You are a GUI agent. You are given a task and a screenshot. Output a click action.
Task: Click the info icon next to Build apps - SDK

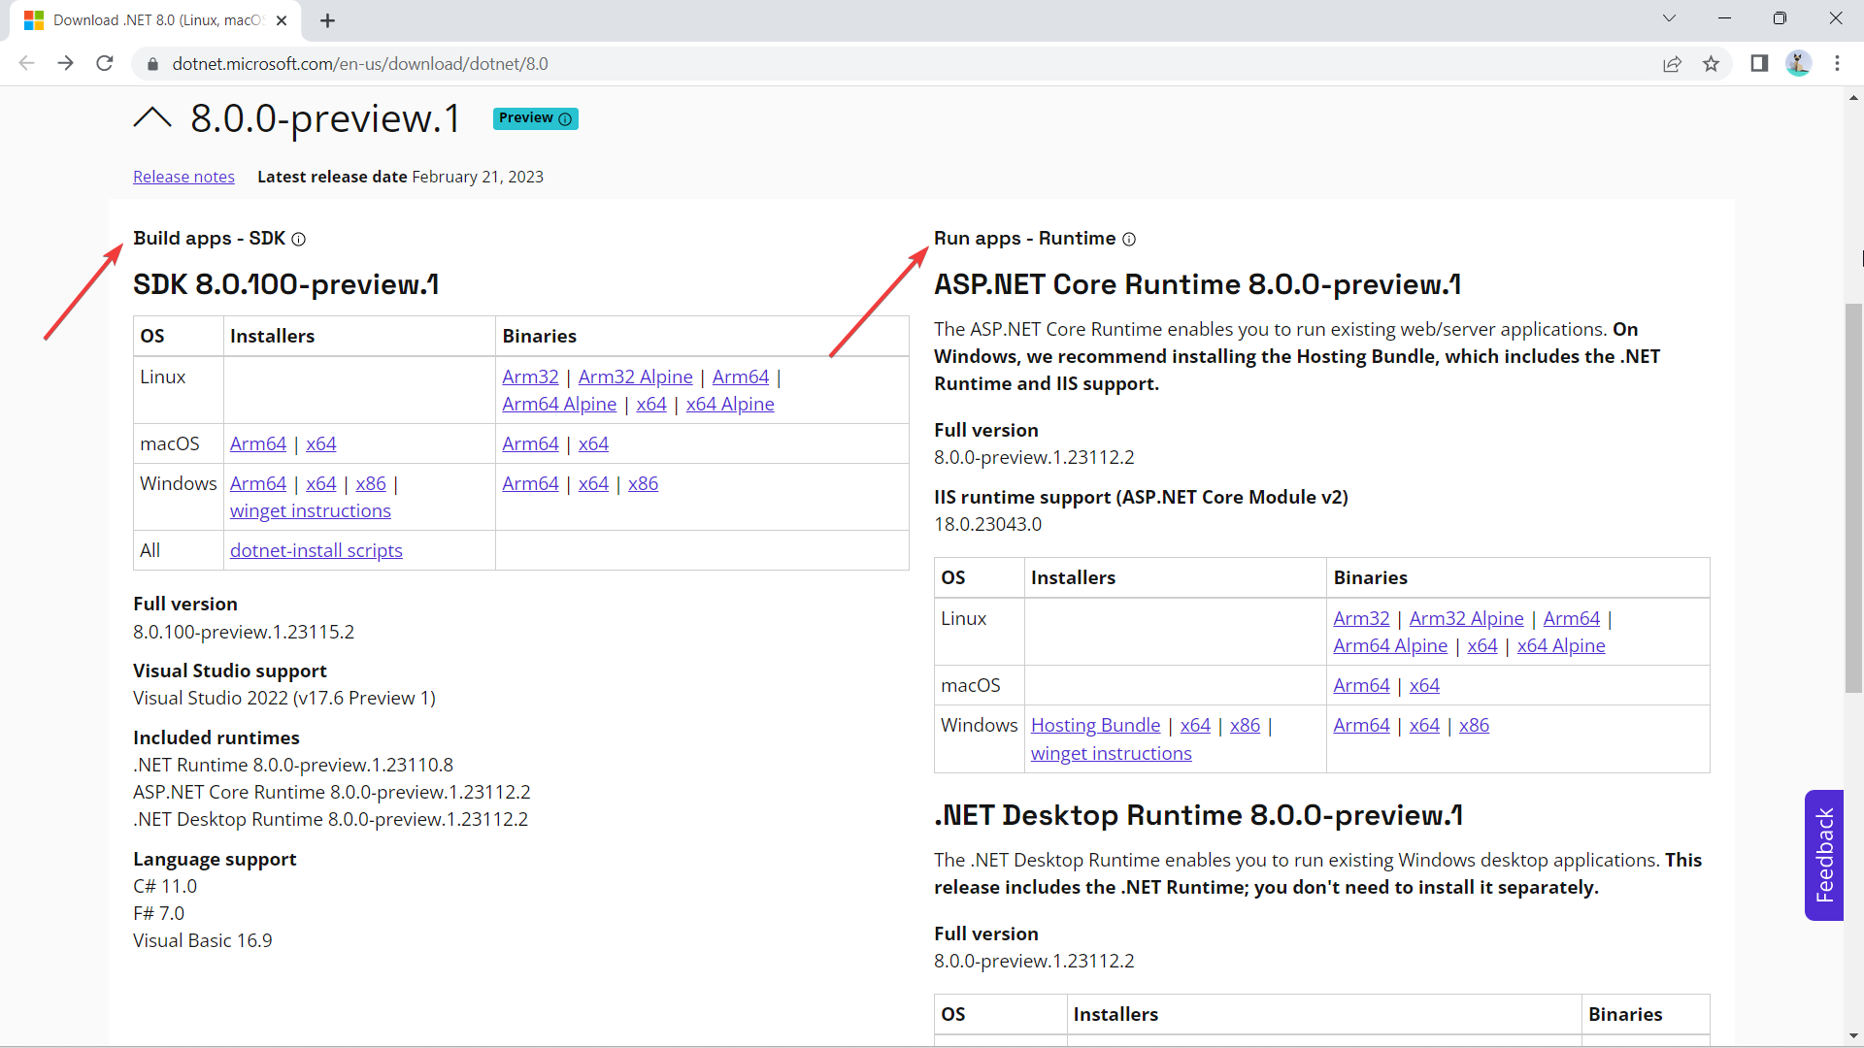coord(299,239)
